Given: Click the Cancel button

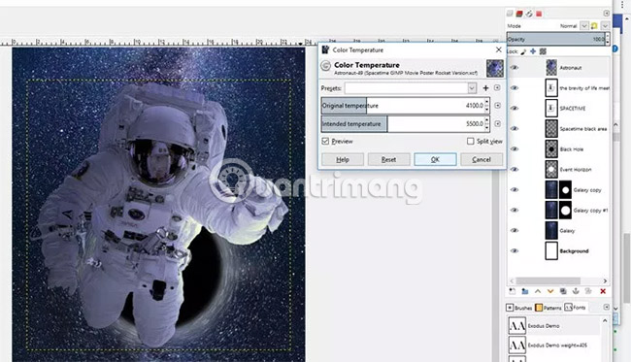Looking at the screenshot, I should [x=482, y=160].
